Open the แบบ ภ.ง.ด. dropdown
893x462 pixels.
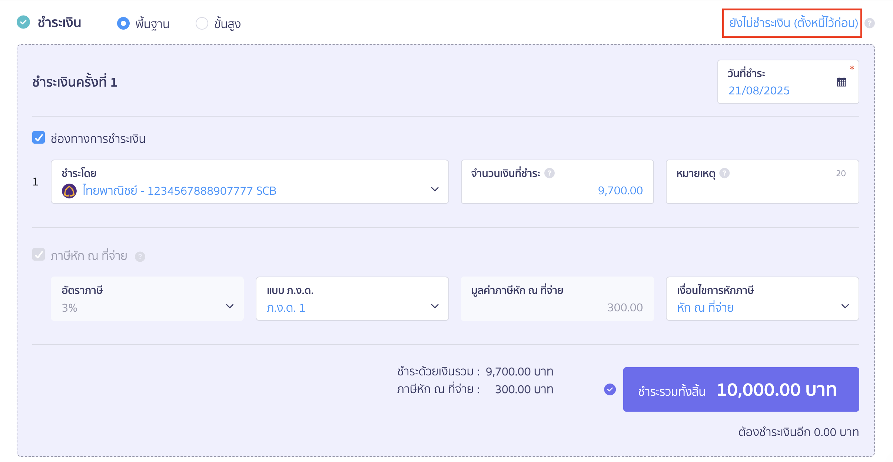352,299
